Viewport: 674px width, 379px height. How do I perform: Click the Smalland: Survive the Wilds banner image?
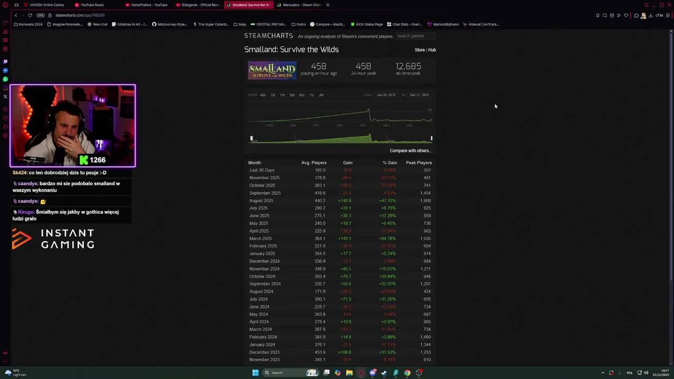272,71
